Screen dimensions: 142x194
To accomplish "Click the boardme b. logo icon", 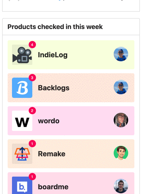I will [22, 185].
